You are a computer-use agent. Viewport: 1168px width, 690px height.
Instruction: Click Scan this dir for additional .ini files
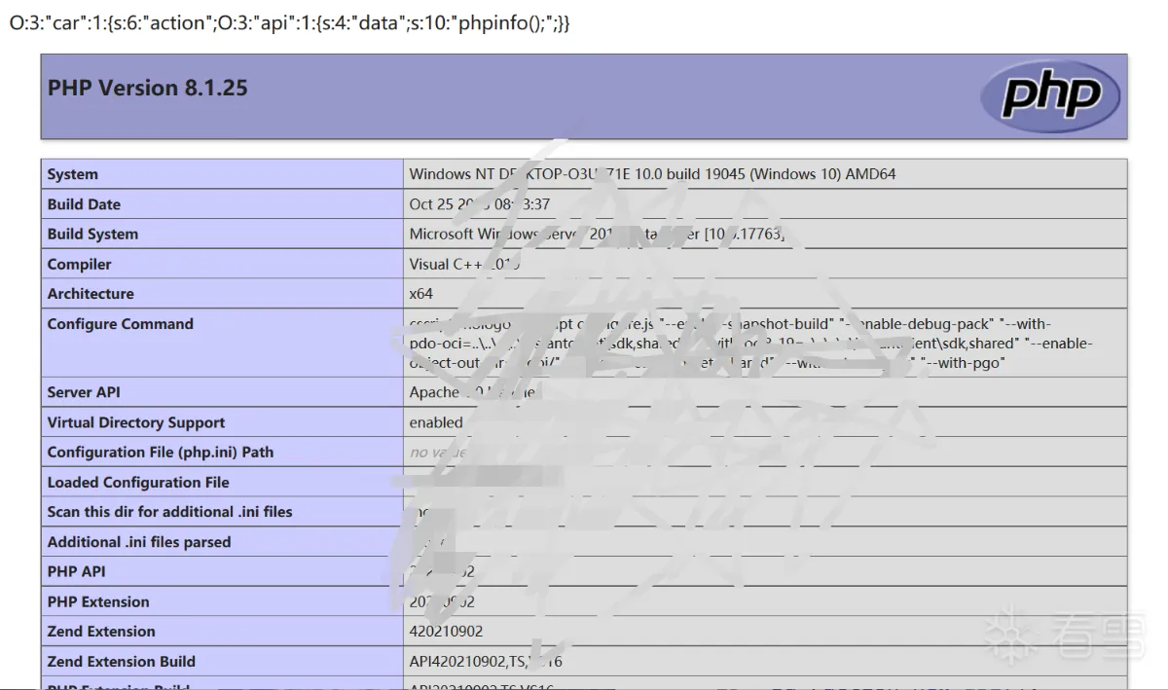point(169,512)
